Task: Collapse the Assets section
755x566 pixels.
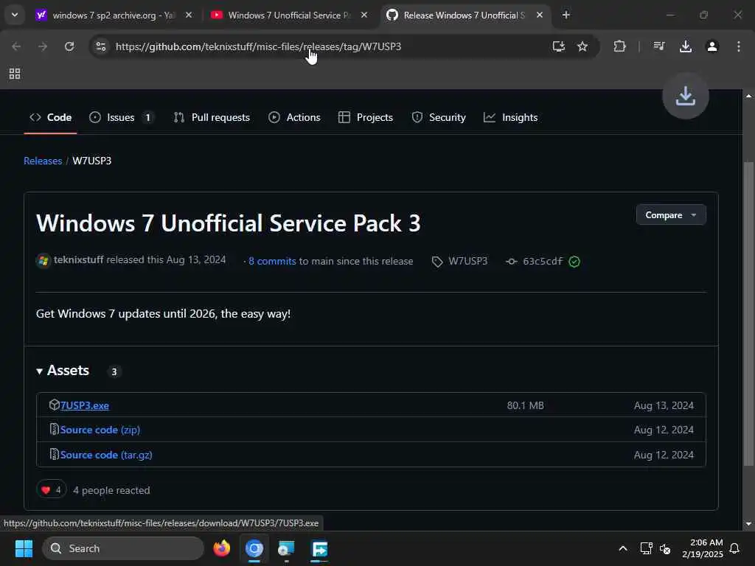Action: click(x=63, y=370)
